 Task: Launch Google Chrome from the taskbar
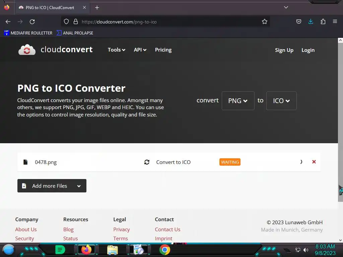(x=165, y=250)
